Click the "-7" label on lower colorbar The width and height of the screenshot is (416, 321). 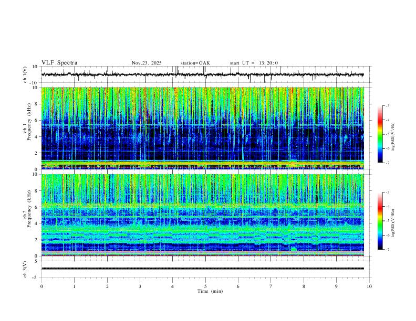pos(387,250)
